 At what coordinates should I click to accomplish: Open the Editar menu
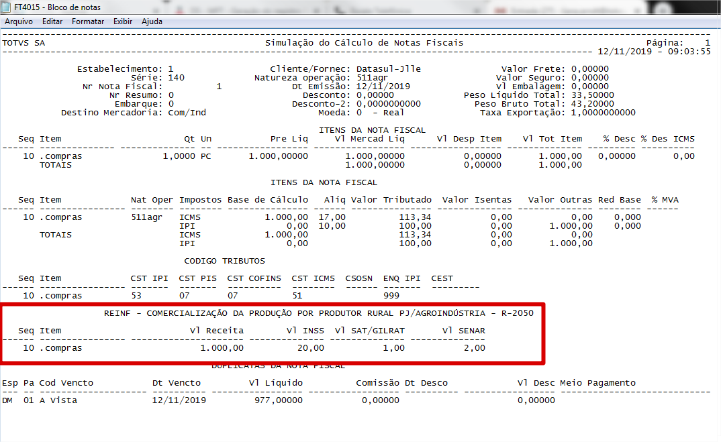coord(52,21)
